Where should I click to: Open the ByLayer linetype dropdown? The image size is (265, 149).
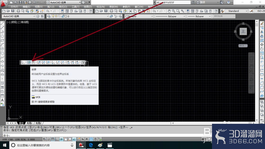coord(170,16)
